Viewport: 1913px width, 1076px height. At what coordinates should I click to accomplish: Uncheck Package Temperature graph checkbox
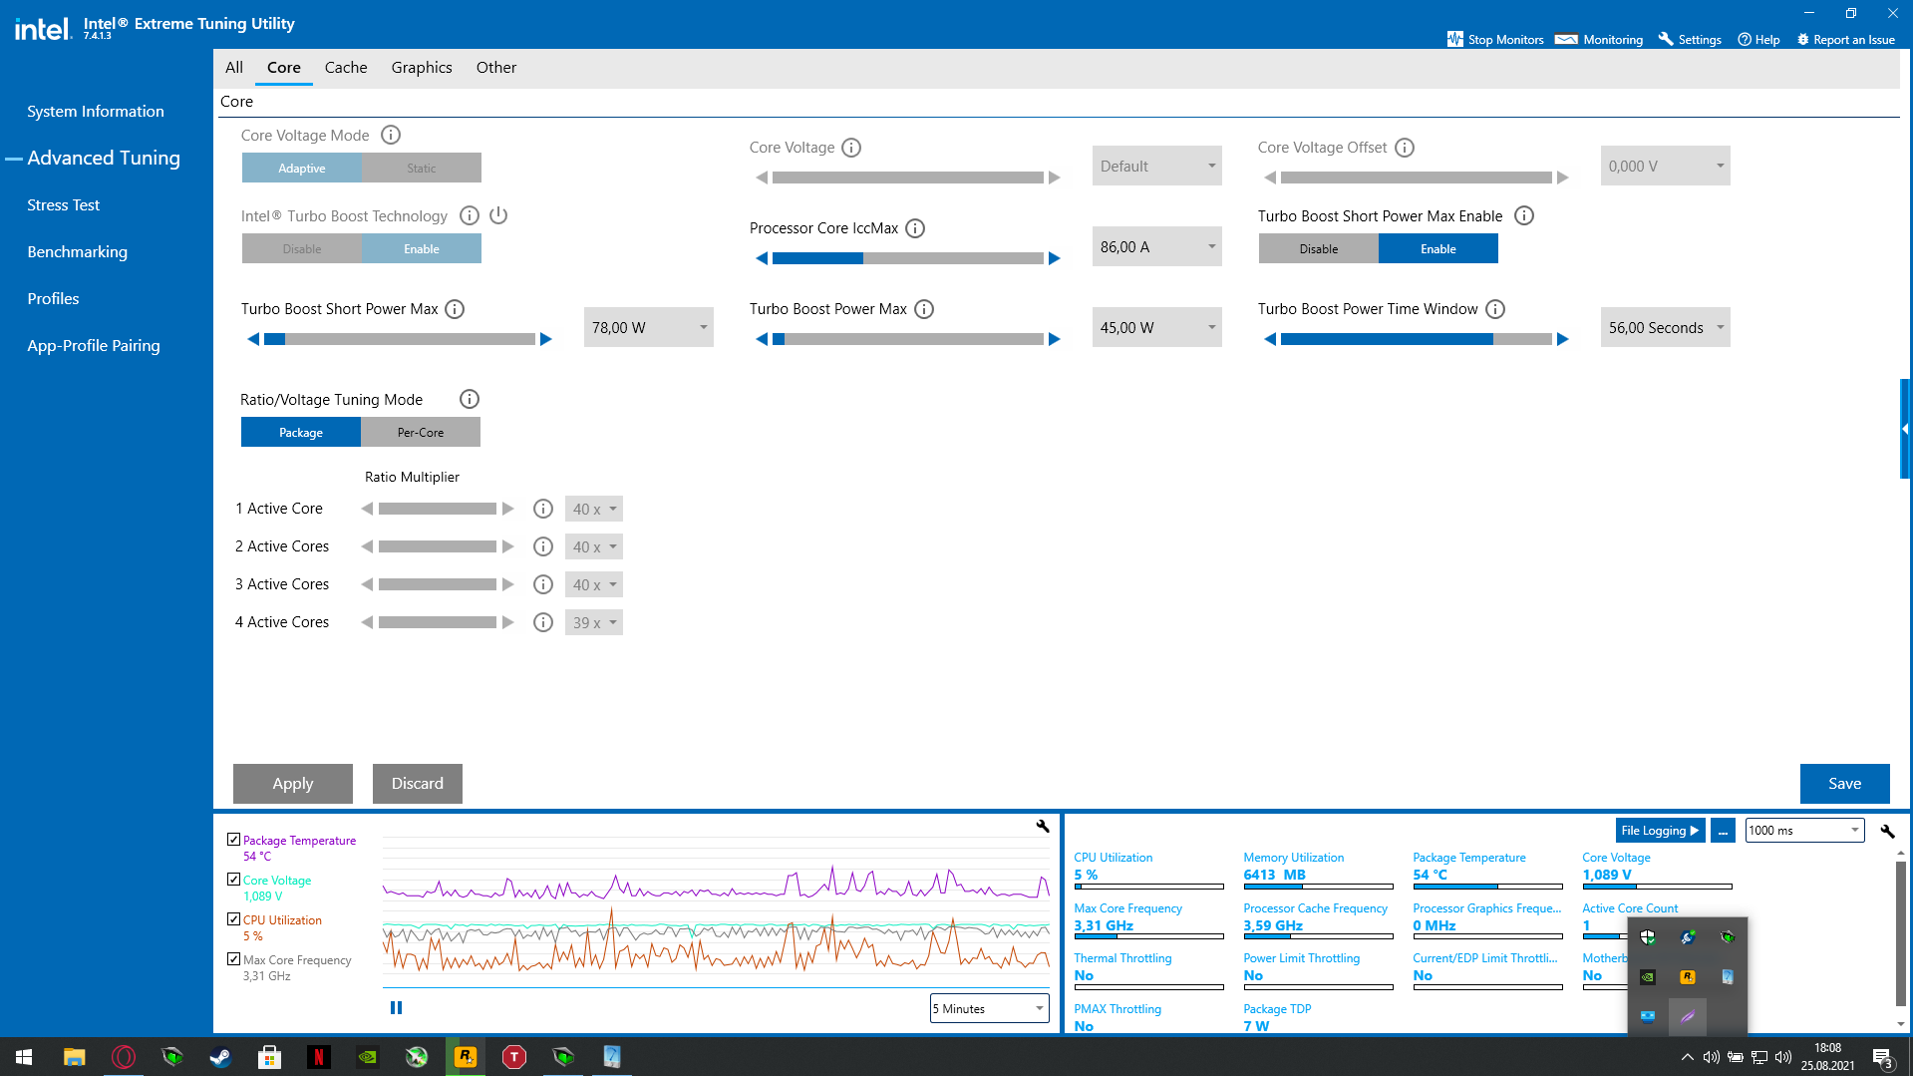point(234,840)
